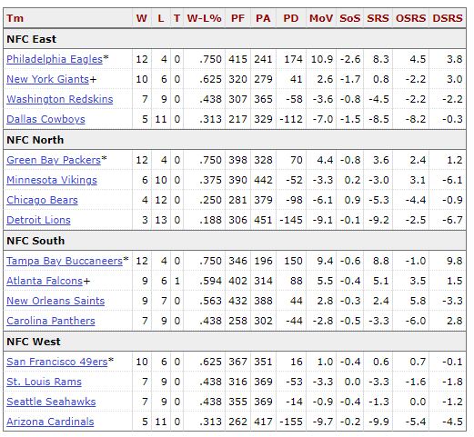474x437 pixels.
Task: Open the St. Louis Rams link
Action: 44,382
